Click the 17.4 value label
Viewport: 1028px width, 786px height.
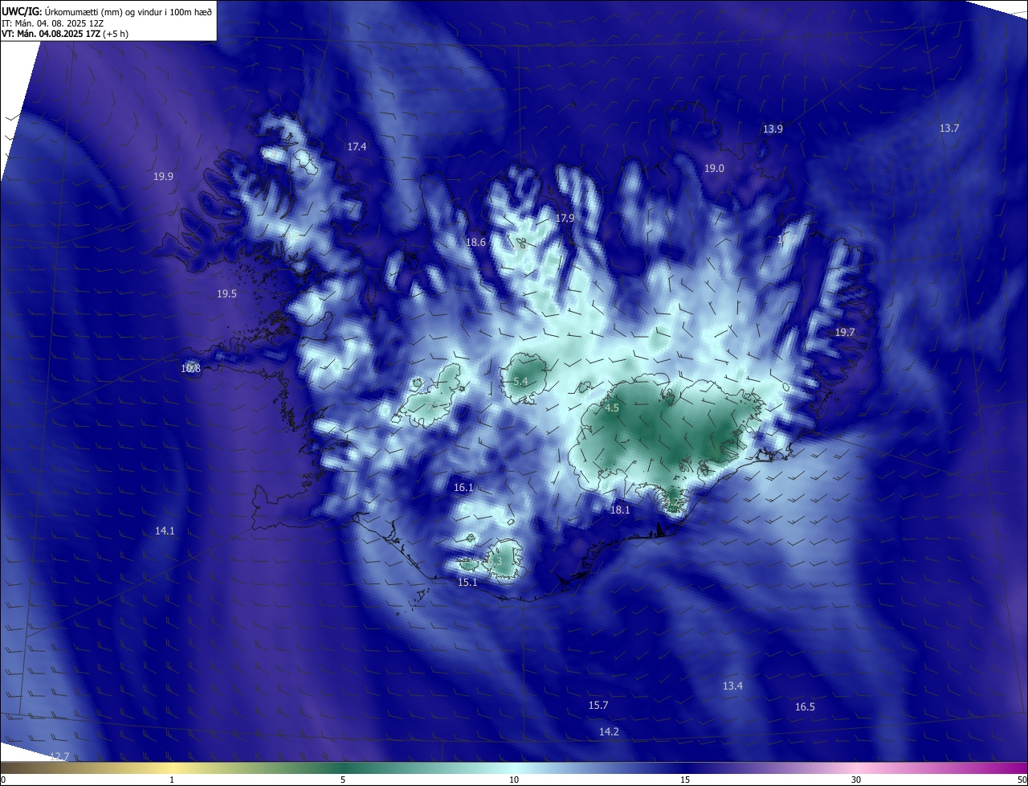pyautogui.click(x=357, y=147)
